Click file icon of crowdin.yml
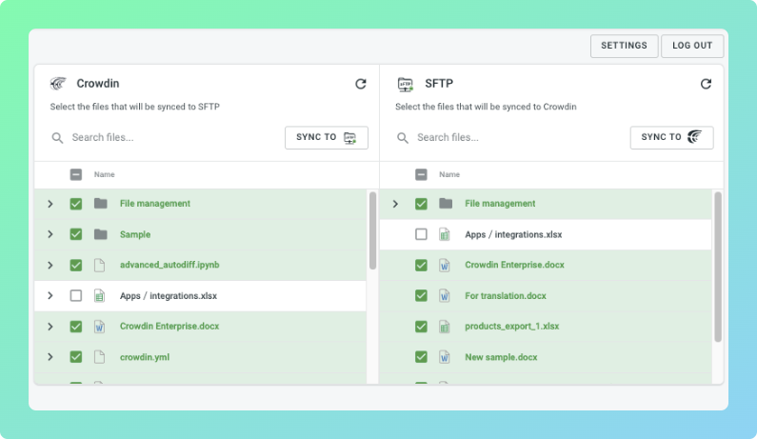This screenshot has height=439, width=757. [x=99, y=357]
